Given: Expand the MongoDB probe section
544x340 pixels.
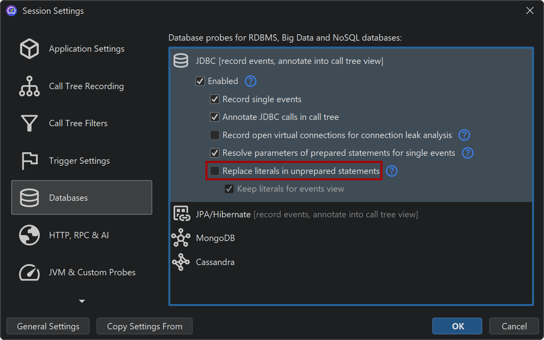Looking at the screenshot, I should [x=215, y=238].
